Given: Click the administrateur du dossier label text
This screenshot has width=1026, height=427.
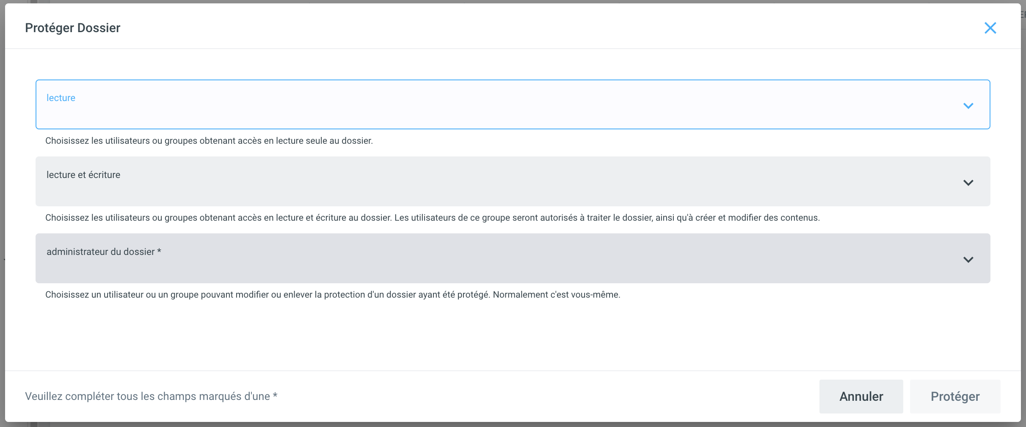Looking at the screenshot, I should click(100, 252).
